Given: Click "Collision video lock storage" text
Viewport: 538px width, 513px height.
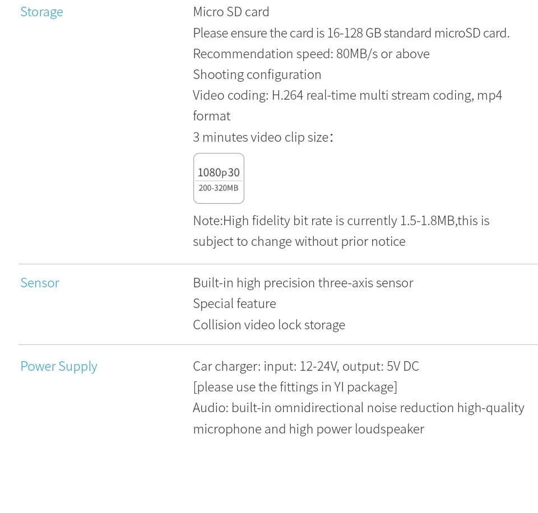Looking at the screenshot, I should [268, 325].
